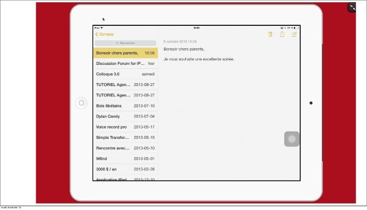Exit full screen with the arrows icon

(352, 7)
